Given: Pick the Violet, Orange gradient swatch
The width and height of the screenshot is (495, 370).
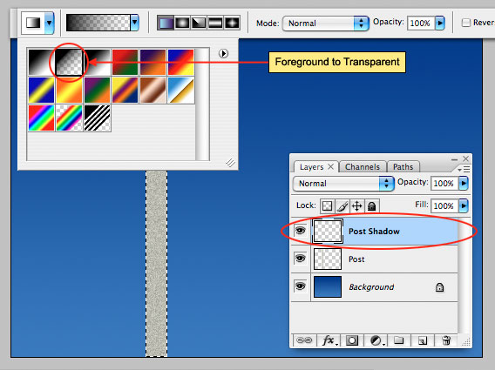Looking at the screenshot, I should (153, 62).
